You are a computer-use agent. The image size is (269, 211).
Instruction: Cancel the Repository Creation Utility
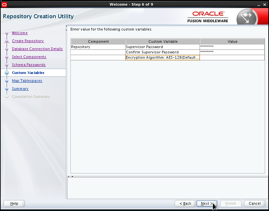pyautogui.click(x=255, y=203)
